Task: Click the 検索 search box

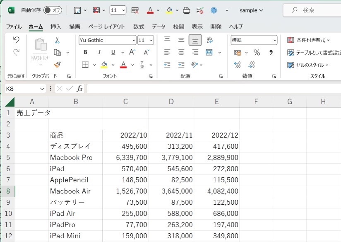Action: point(312,10)
